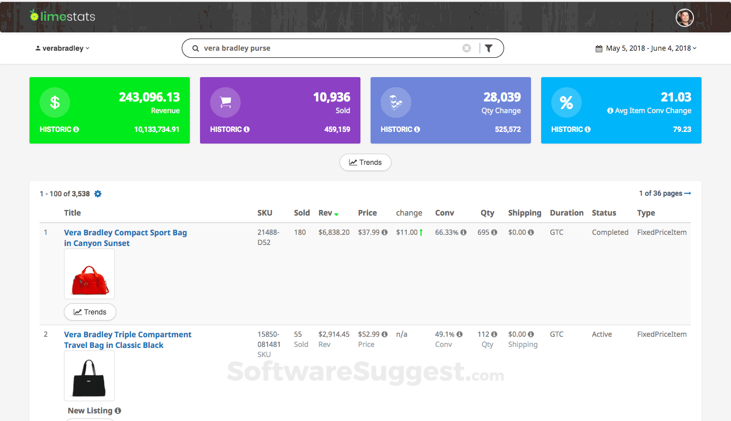
Task: Click the limestats logo
Action: coord(62,16)
